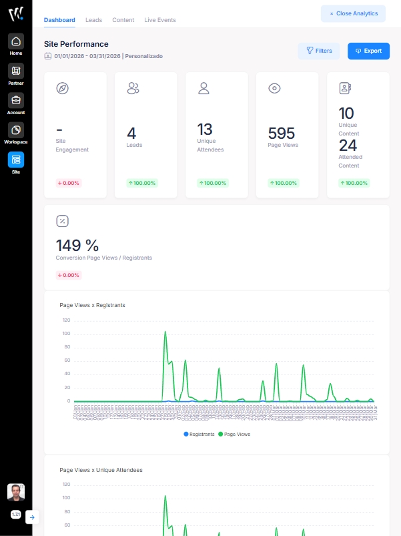
Task: Click the Site Performance heading
Action: coord(76,44)
